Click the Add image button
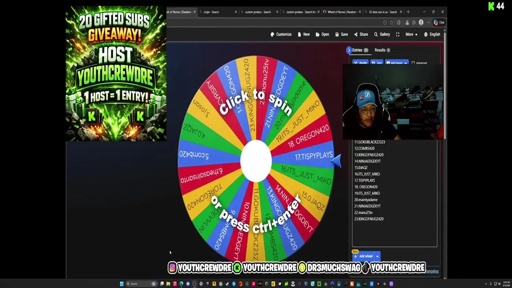512x288 pixels. tap(397, 63)
